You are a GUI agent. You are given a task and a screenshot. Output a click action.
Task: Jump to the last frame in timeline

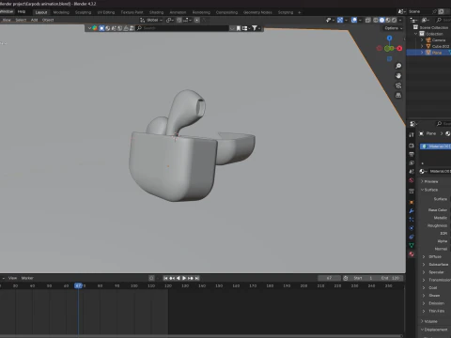click(196, 278)
